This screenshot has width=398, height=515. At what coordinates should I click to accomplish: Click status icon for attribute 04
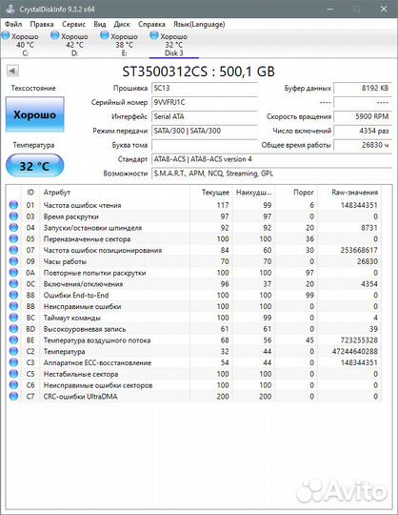(x=13, y=228)
